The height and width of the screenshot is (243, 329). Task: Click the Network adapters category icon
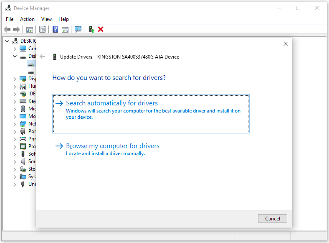coord(23,124)
